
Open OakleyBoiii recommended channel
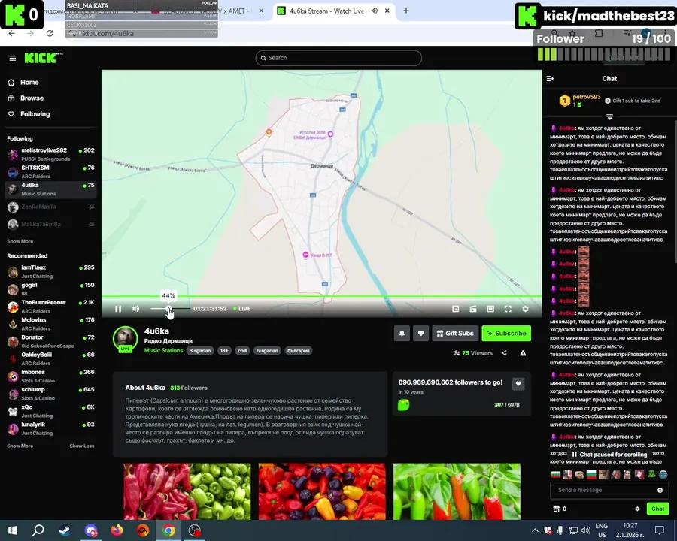coord(51,359)
